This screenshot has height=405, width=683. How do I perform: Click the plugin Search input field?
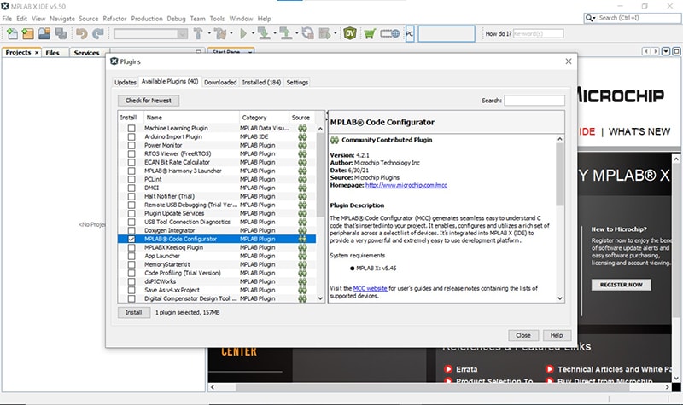point(534,101)
